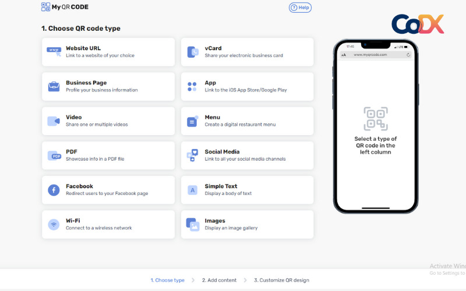Viewport: 466px width, 291px height.
Task: Click the www.myqrcode.com address bar
Action: click(x=376, y=55)
